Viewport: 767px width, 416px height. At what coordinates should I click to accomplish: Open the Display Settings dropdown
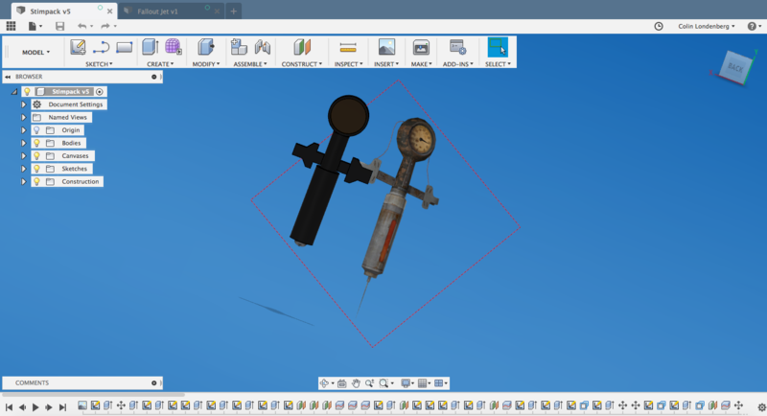click(x=407, y=383)
